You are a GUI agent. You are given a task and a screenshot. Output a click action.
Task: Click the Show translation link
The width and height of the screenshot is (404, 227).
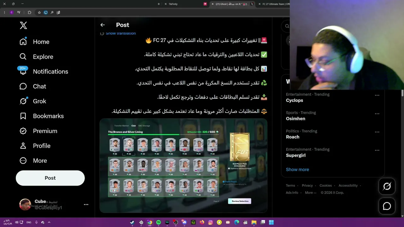coord(121,33)
